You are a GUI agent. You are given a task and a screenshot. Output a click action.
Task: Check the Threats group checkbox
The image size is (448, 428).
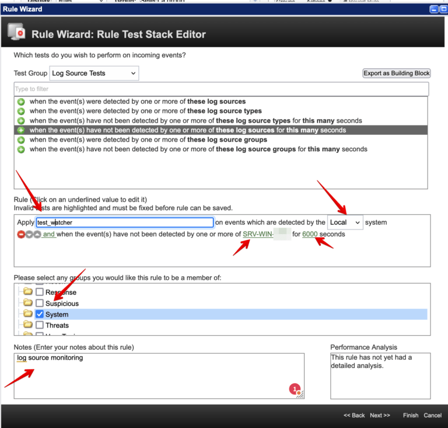click(x=40, y=325)
